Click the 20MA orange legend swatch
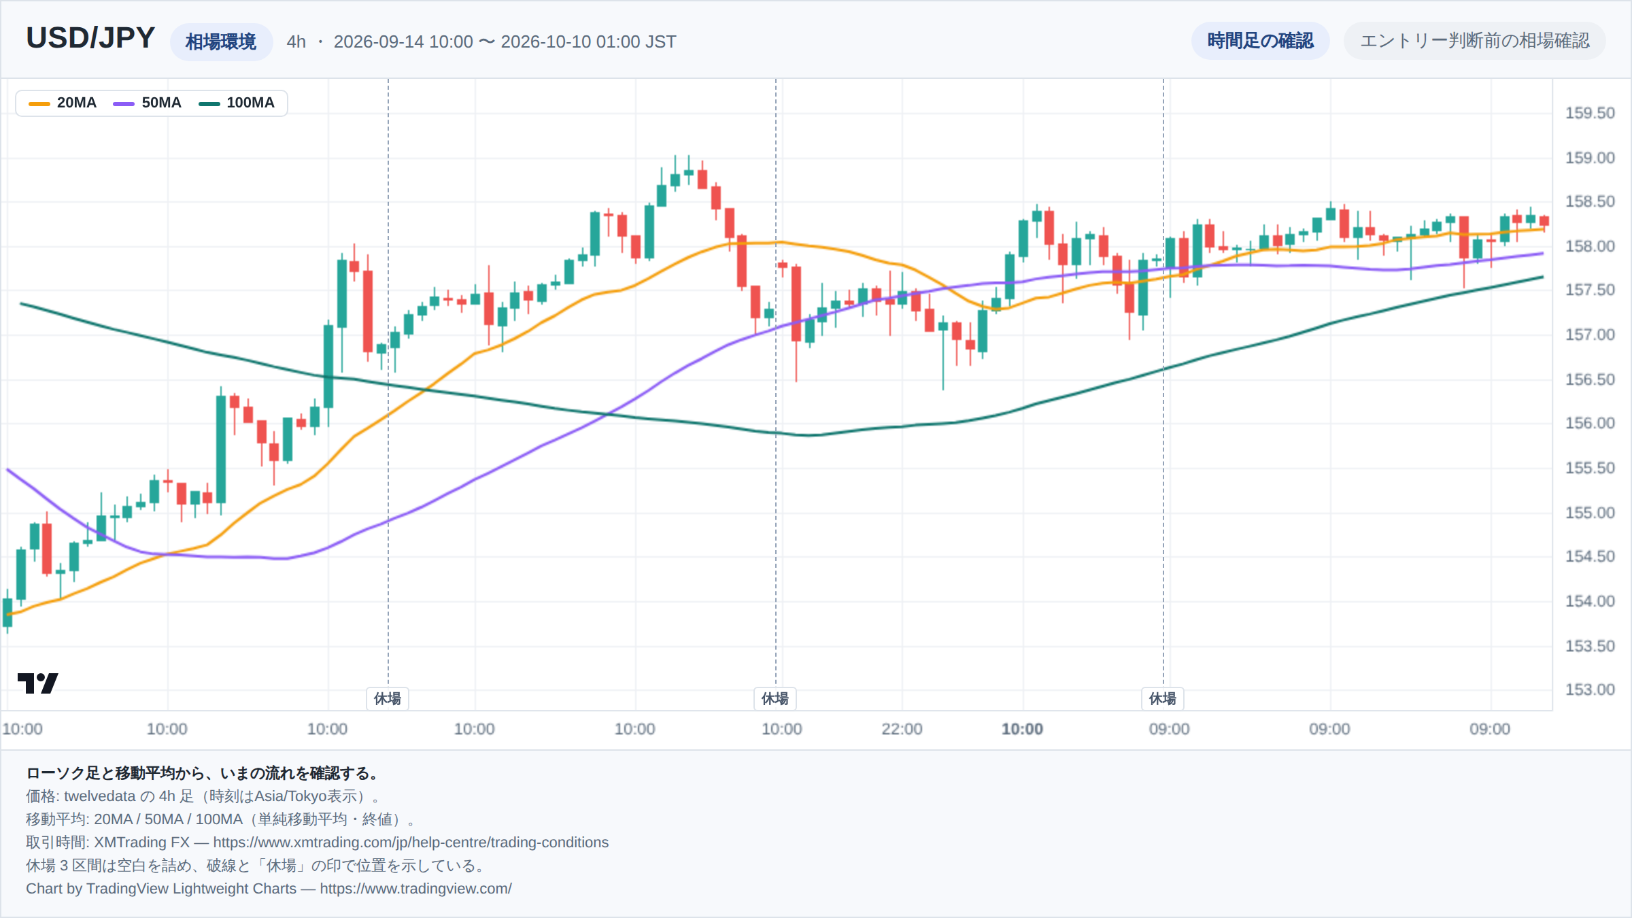The image size is (1632, 918). (x=39, y=103)
